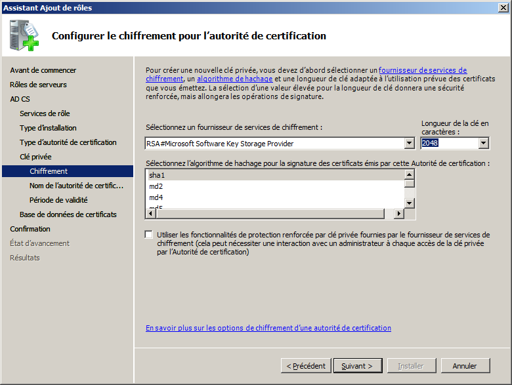Click the server role wizard header icon
The width and height of the screenshot is (512, 385).
[x=24, y=35]
